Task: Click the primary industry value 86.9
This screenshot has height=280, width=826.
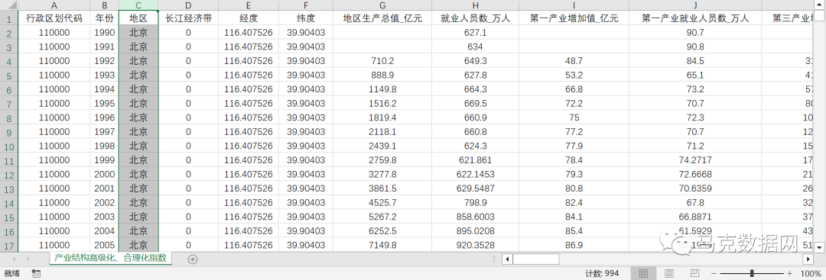Action: click(574, 245)
